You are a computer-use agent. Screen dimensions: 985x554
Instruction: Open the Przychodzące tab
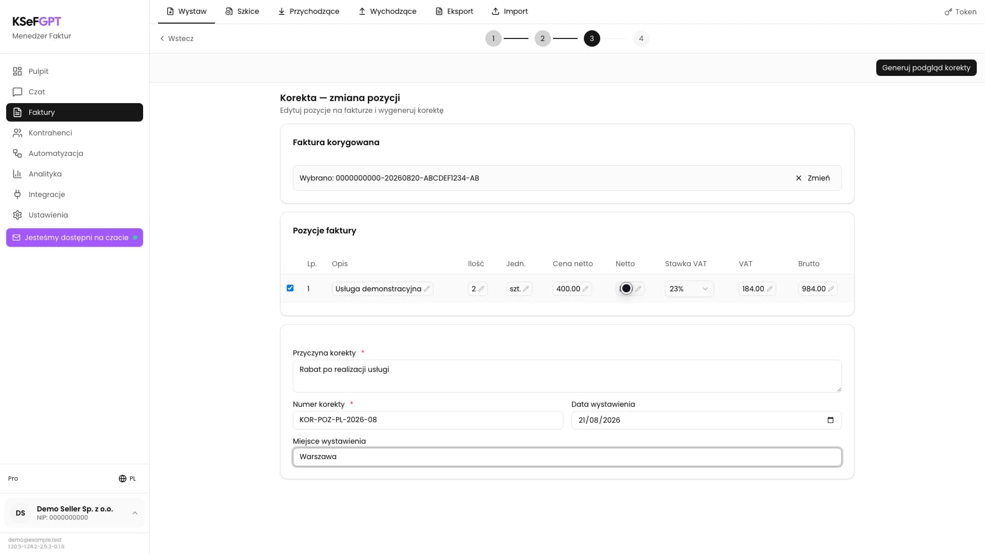(x=308, y=11)
